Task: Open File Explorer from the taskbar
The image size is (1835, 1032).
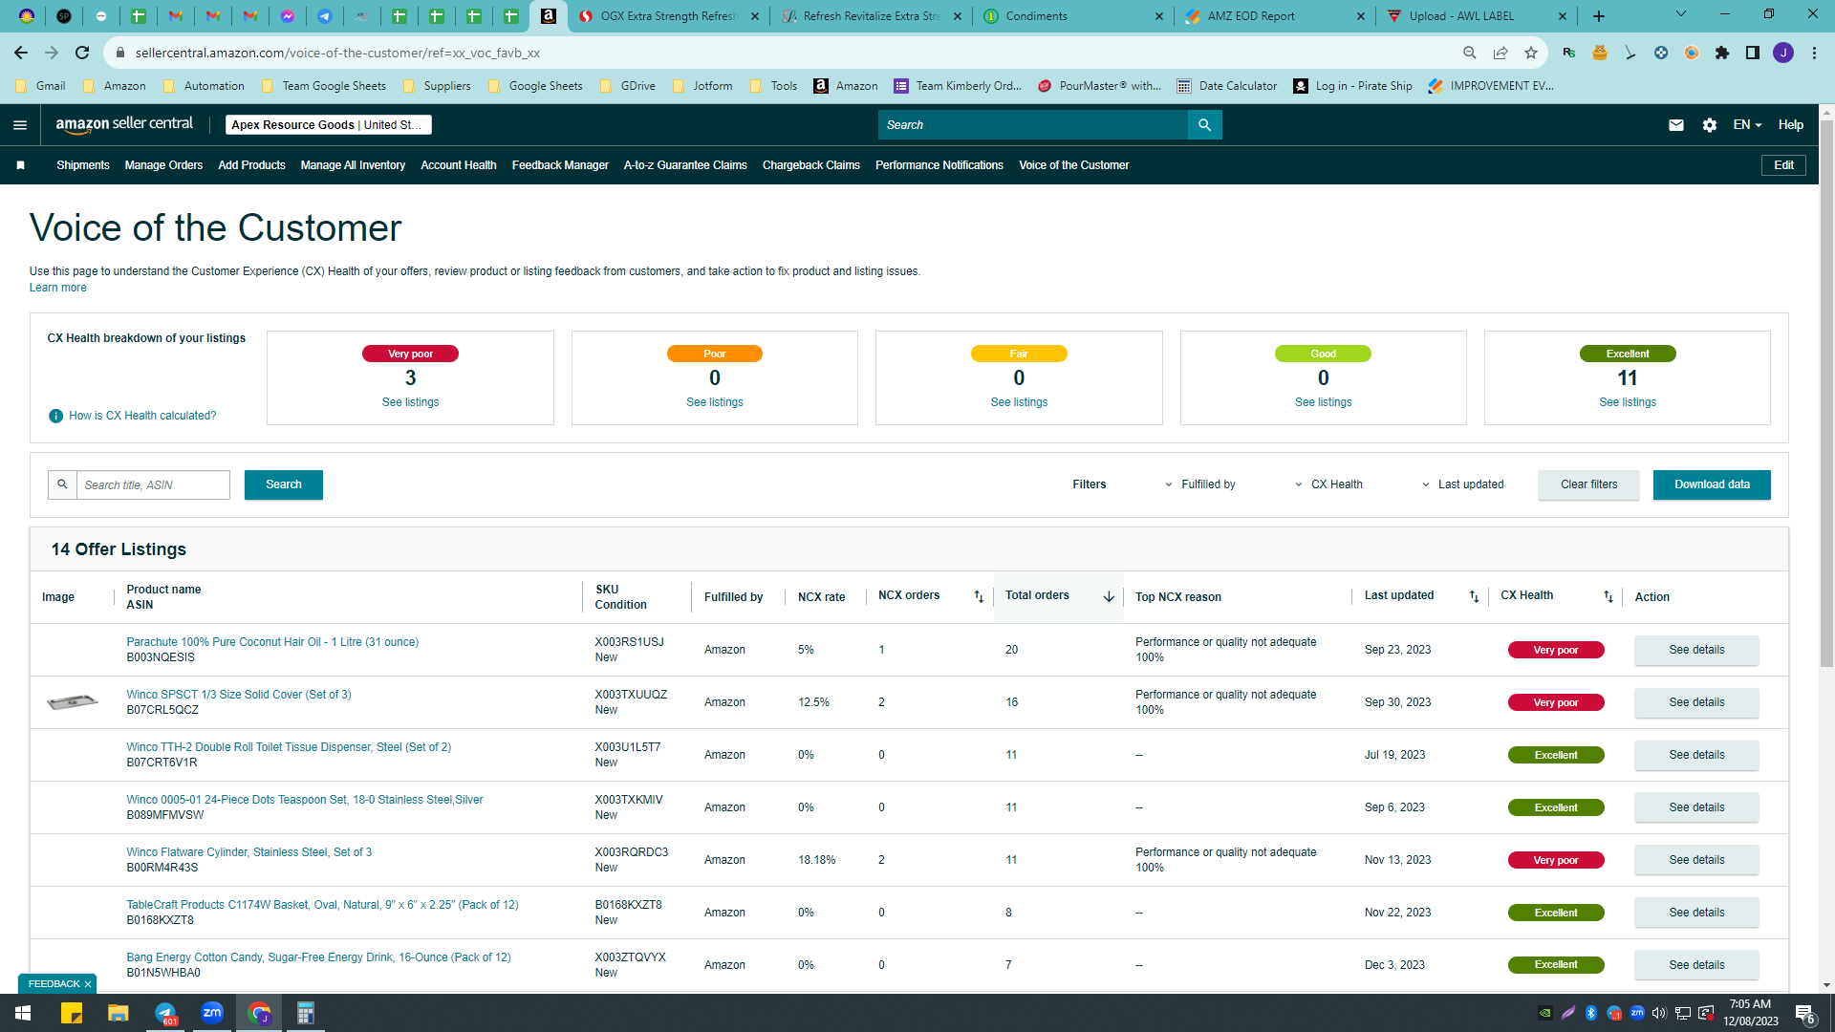Action: coord(118,1013)
